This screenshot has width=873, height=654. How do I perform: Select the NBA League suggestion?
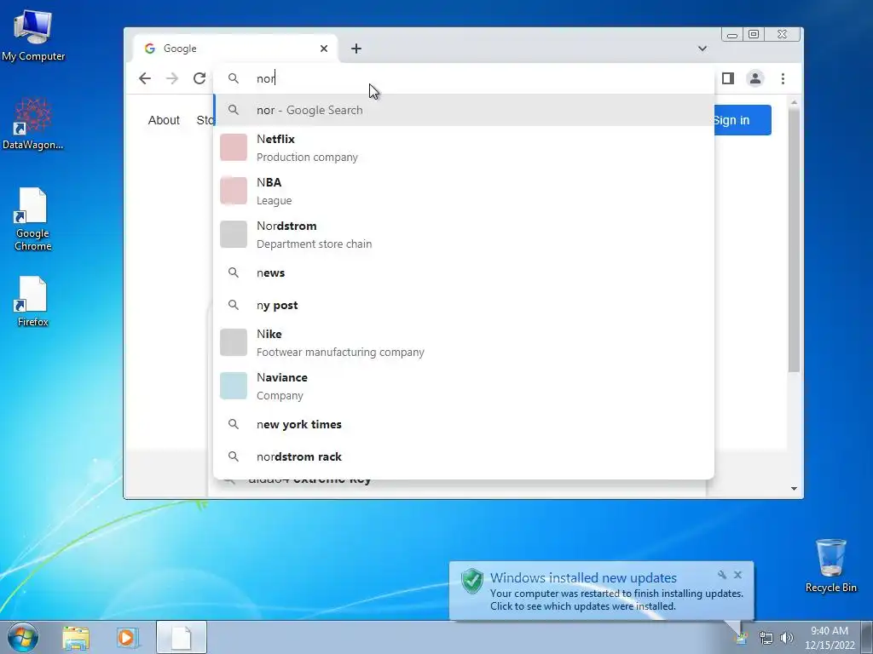coord(463,191)
